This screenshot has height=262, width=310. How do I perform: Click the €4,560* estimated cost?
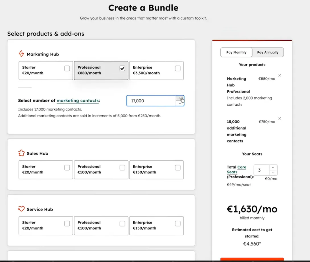coord(252,244)
